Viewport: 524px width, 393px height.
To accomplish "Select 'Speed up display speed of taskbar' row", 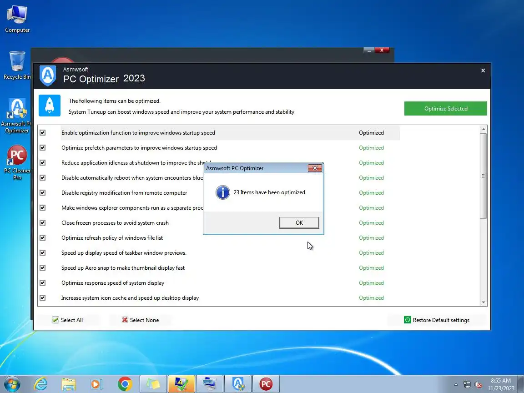I will 124,253.
